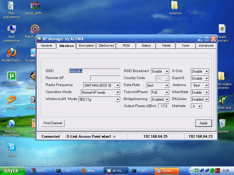
Task: Expand the G Only dropdown
Action: 206,71
